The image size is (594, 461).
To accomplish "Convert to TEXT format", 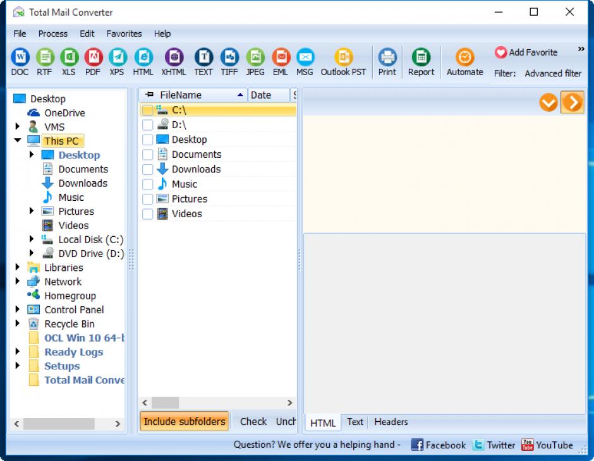I will [x=204, y=62].
